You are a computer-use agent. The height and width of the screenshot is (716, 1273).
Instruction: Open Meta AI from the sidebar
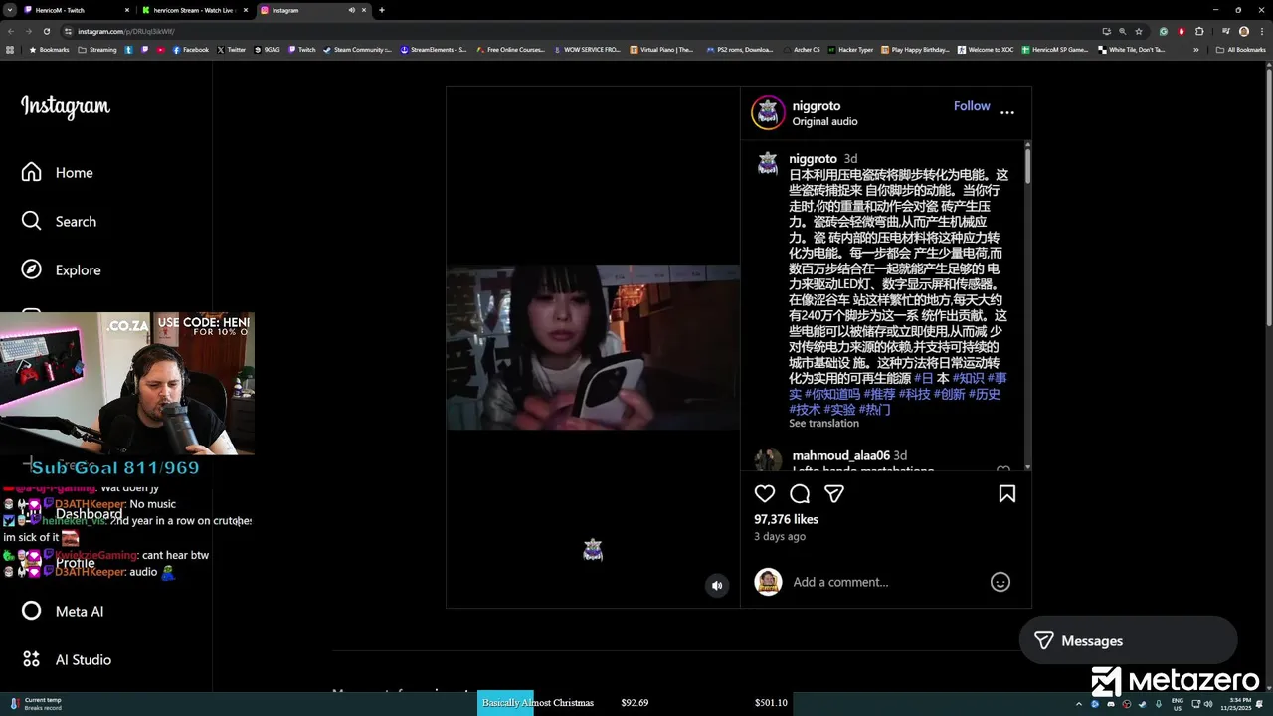pyautogui.click(x=63, y=611)
